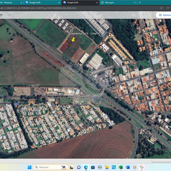Image resolution: width=171 pixels, height=171 pixels.
Task: Open Word from the taskbar
Action: click(x=128, y=167)
